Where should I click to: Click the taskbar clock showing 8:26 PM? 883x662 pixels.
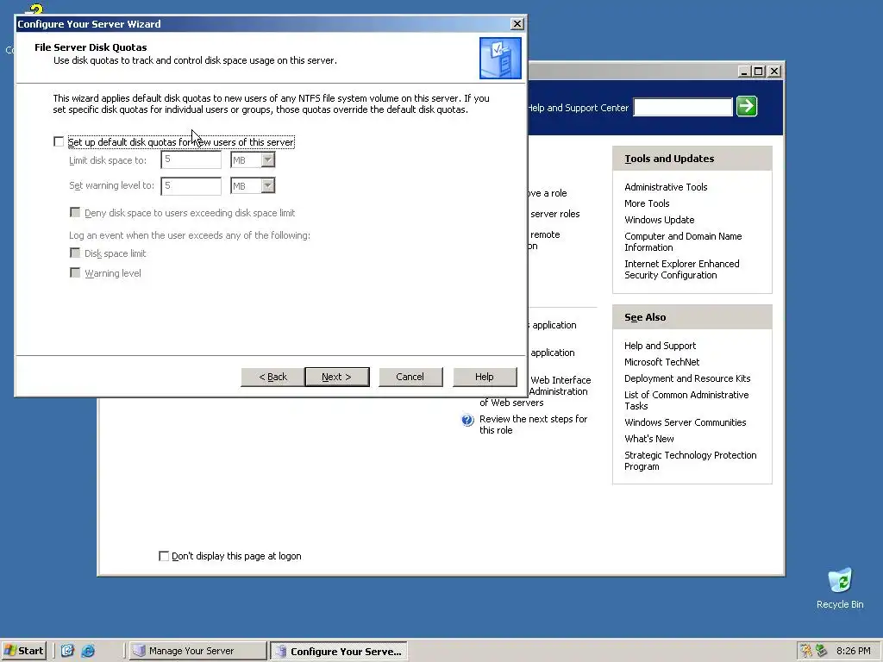click(x=853, y=651)
